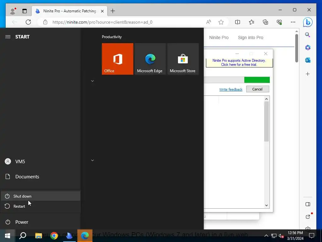Cancel the Ninite installation
This screenshot has width=322, height=242.
(258, 89)
